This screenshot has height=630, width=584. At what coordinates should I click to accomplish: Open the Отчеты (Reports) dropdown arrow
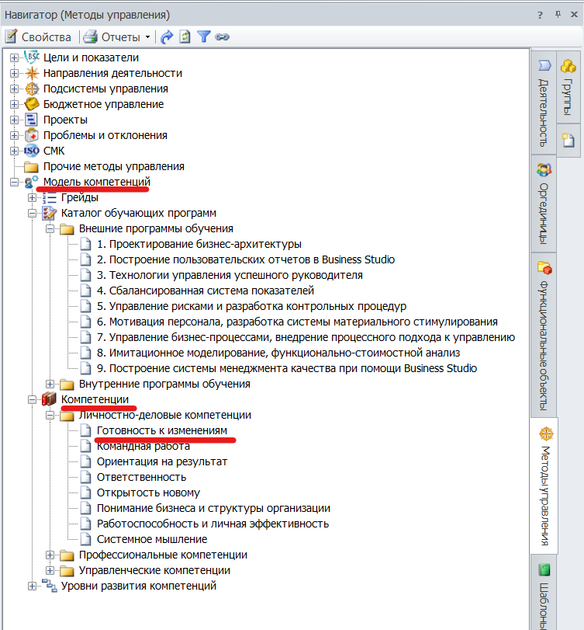click(147, 37)
